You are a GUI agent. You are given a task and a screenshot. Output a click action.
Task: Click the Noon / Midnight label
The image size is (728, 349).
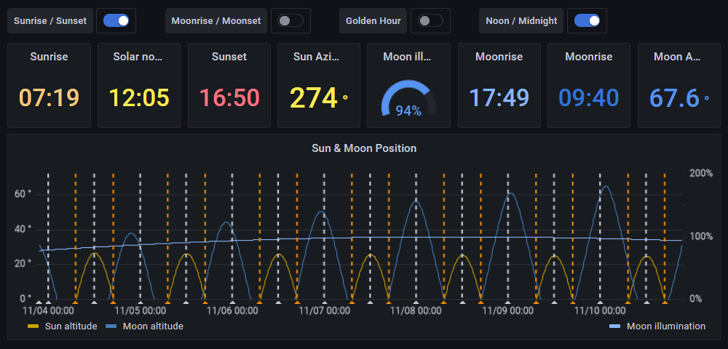[521, 21]
